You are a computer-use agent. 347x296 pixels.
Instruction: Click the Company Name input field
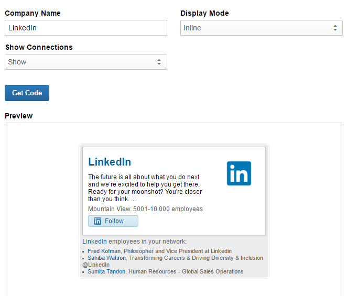pyautogui.click(x=86, y=28)
